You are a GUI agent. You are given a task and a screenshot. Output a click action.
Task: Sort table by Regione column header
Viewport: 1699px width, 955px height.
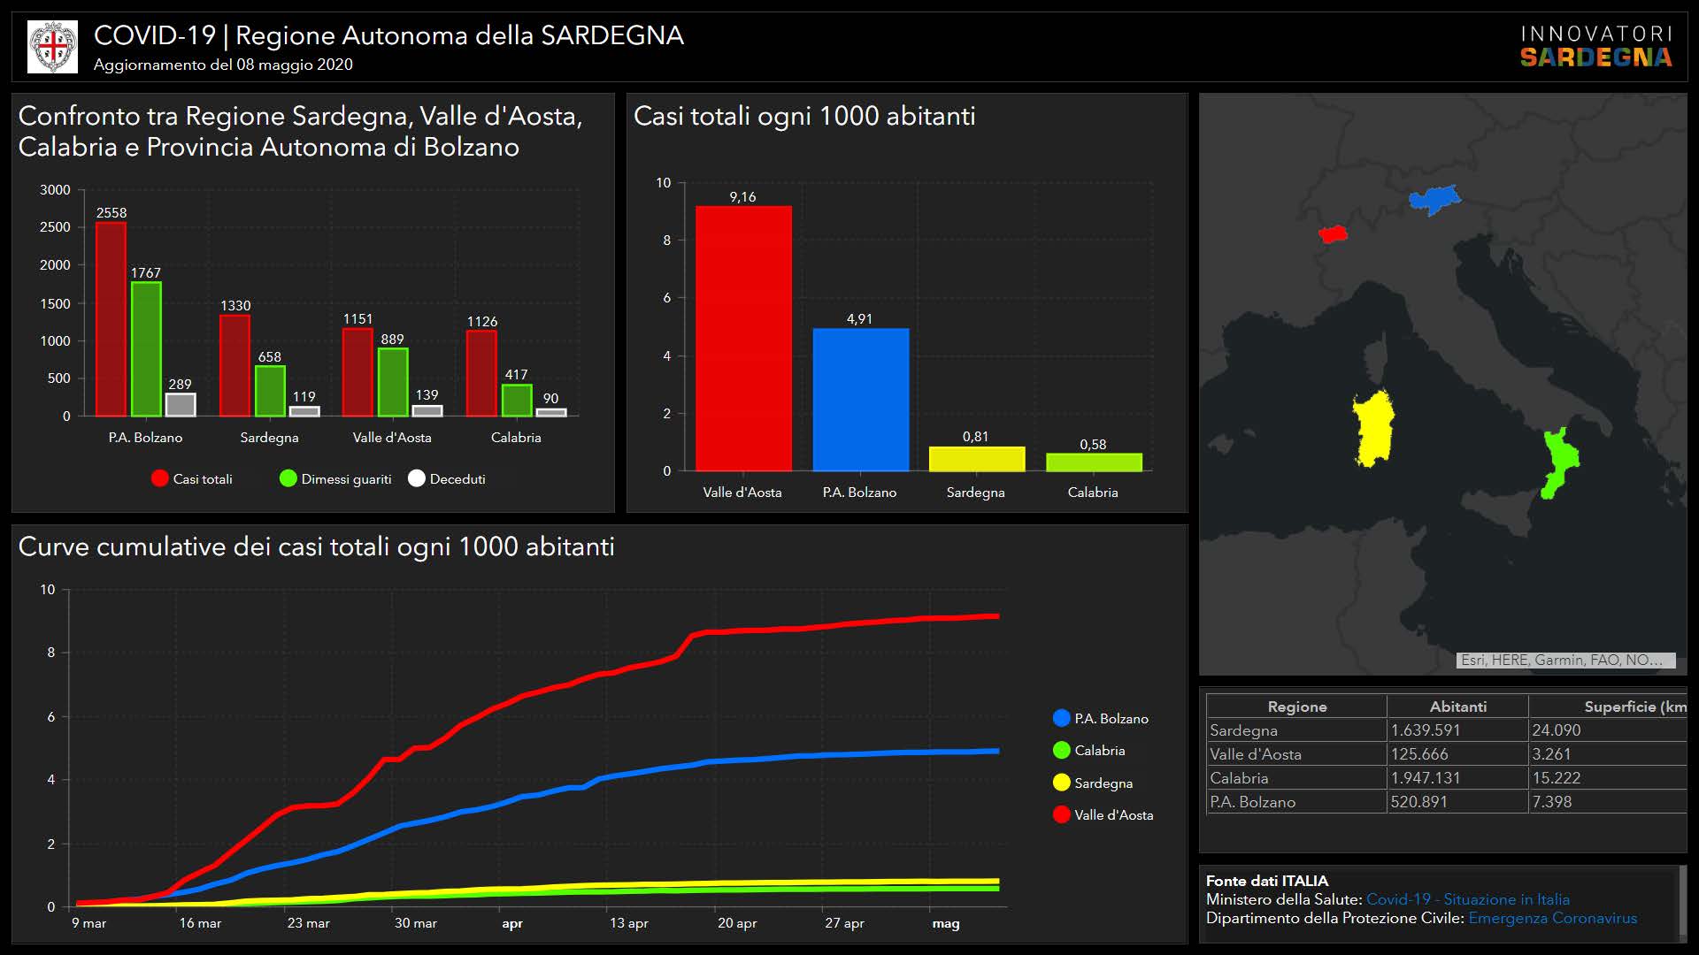coord(1296,707)
